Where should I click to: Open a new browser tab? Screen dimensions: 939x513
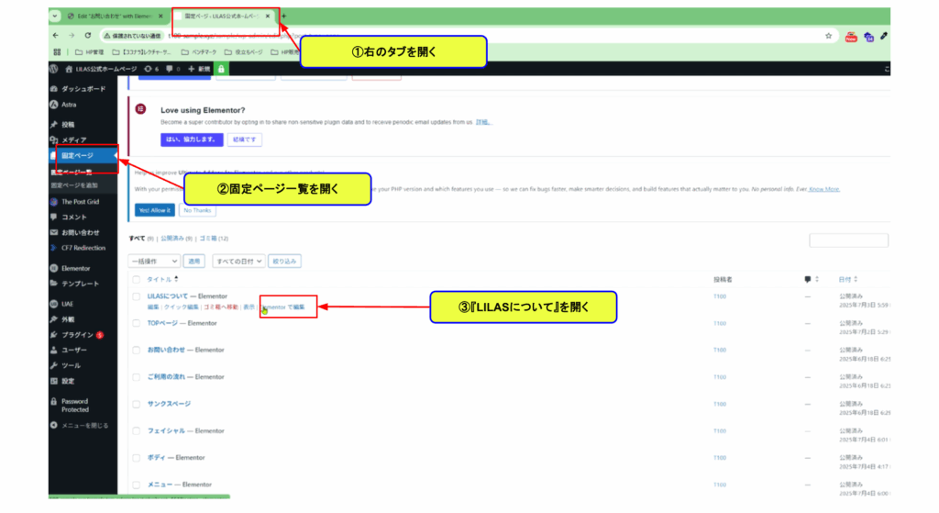(284, 17)
